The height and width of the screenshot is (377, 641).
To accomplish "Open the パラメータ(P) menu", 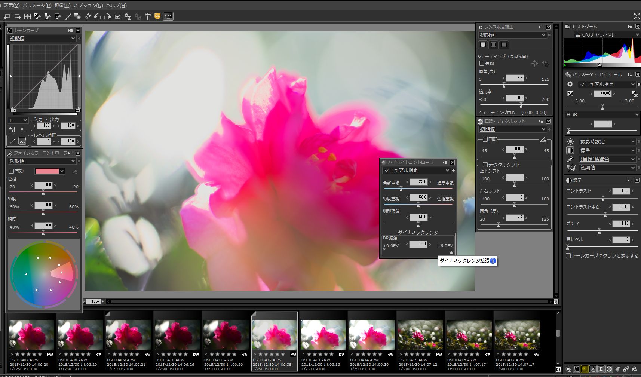I will (x=37, y=5).
